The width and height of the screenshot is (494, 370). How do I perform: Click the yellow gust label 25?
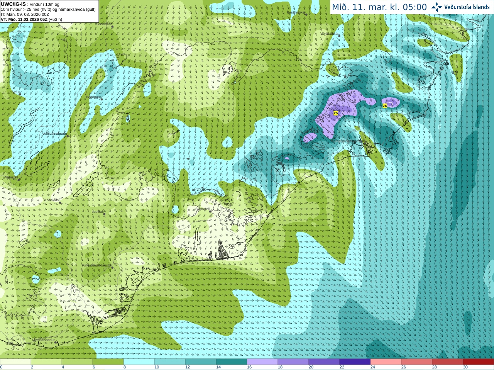[335, 113]
